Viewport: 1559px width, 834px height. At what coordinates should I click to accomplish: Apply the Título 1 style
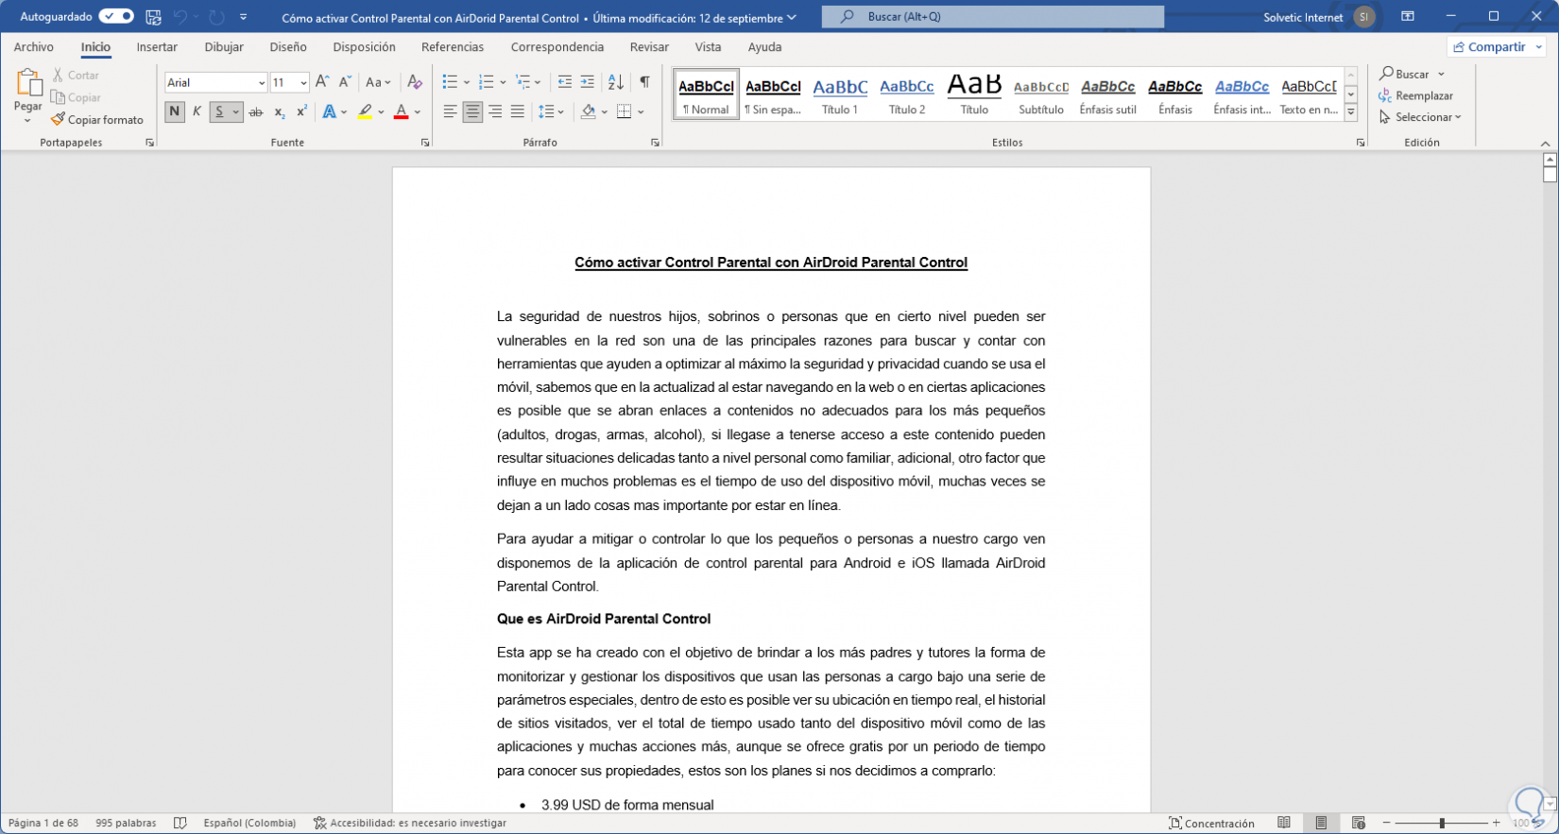pyautogui.click(x=840, y=95)
